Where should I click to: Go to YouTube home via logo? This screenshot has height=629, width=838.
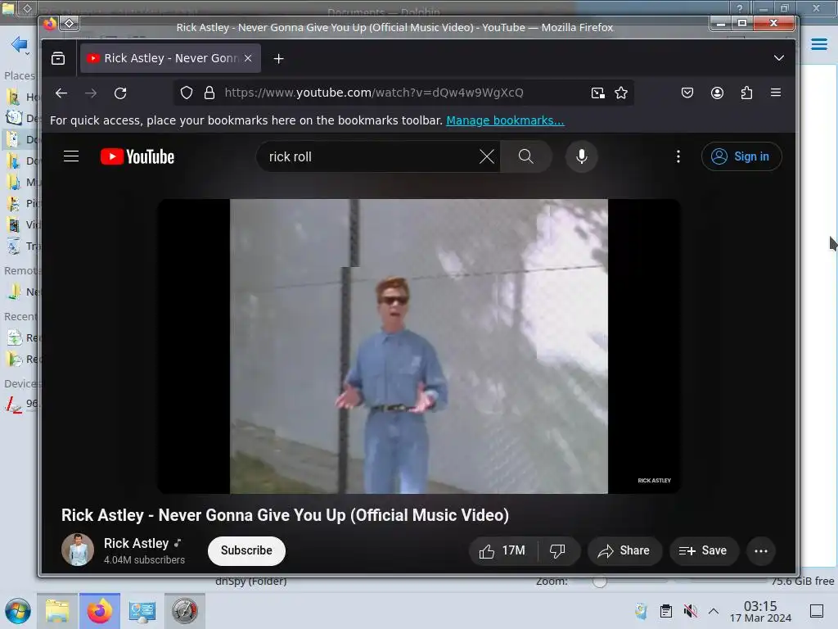pos(137,156)
